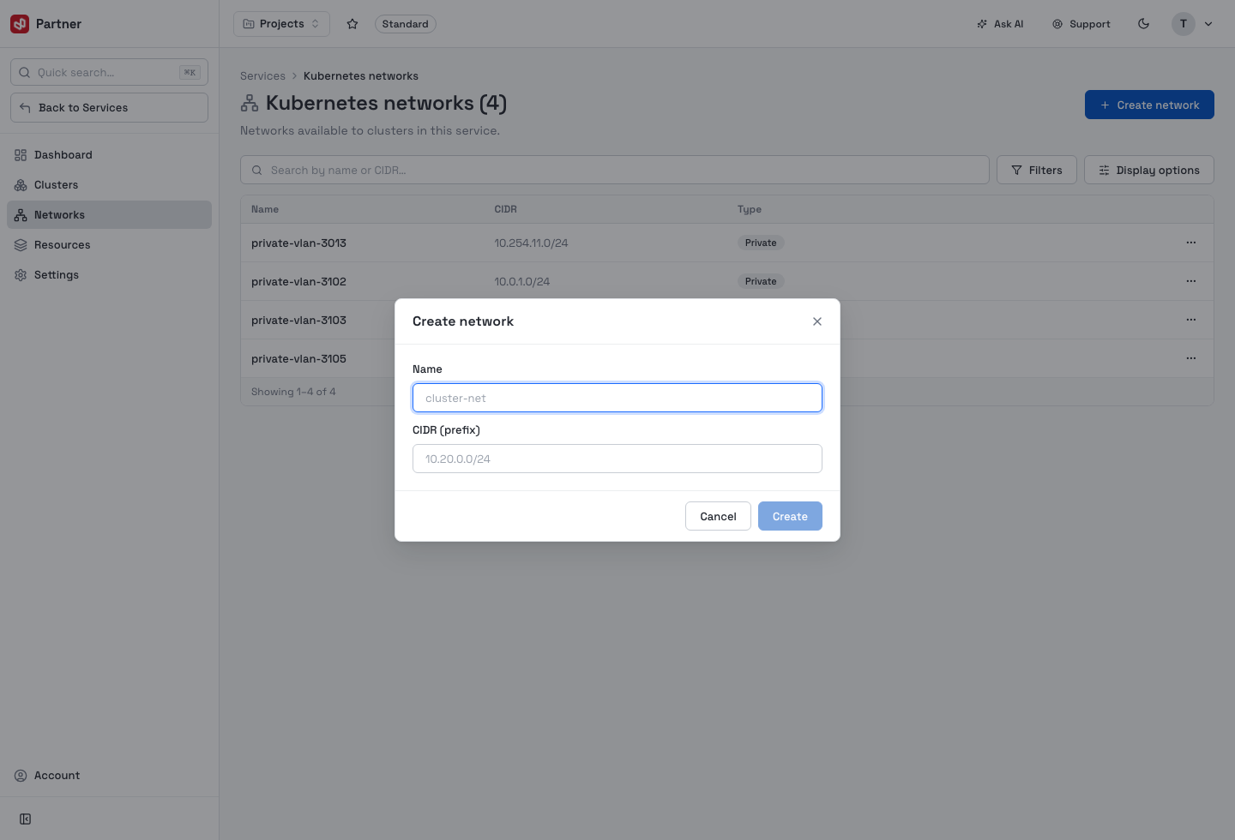Go Back to Services
Screen dimensions: 1235x840
tap(109, 107)
